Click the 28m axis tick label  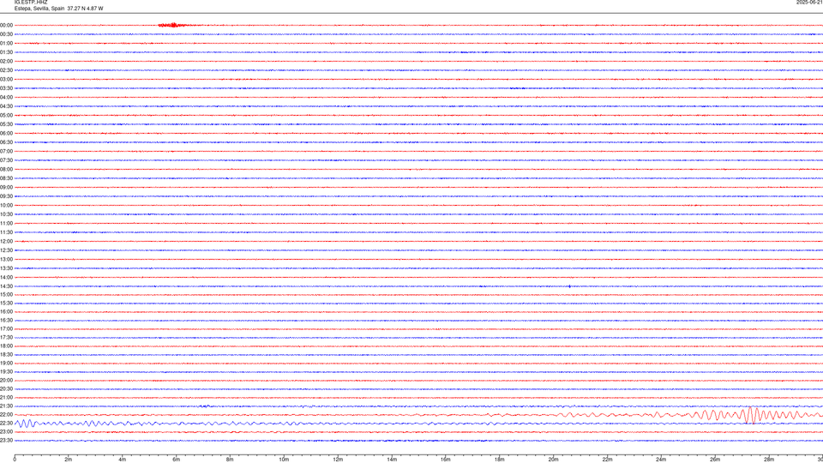[769, 460]
